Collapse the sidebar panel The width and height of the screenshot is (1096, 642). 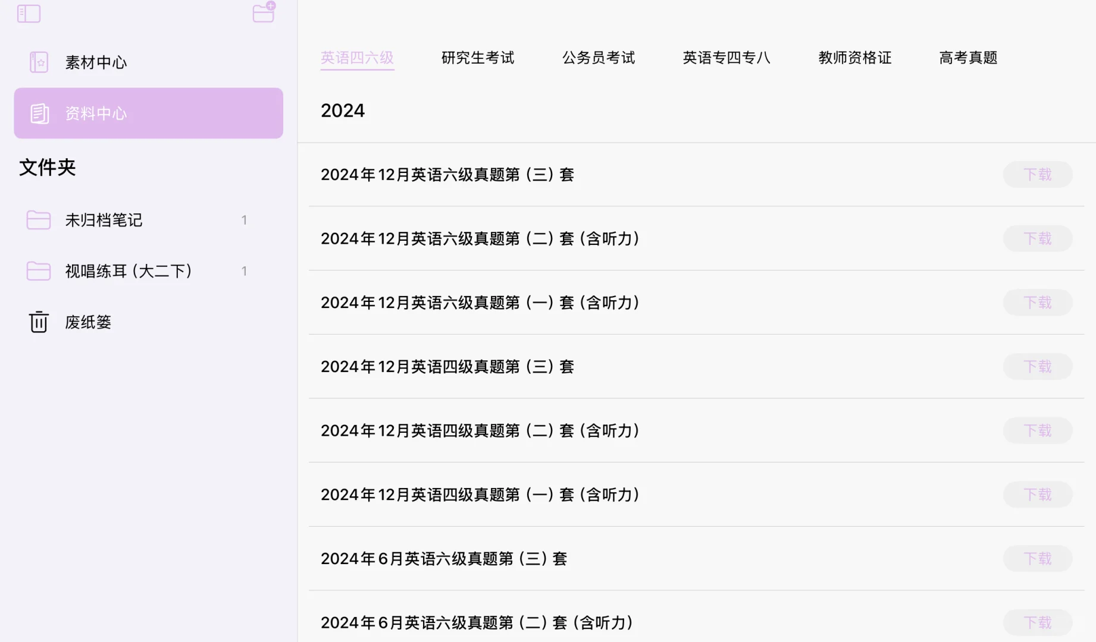coord(28,13)
